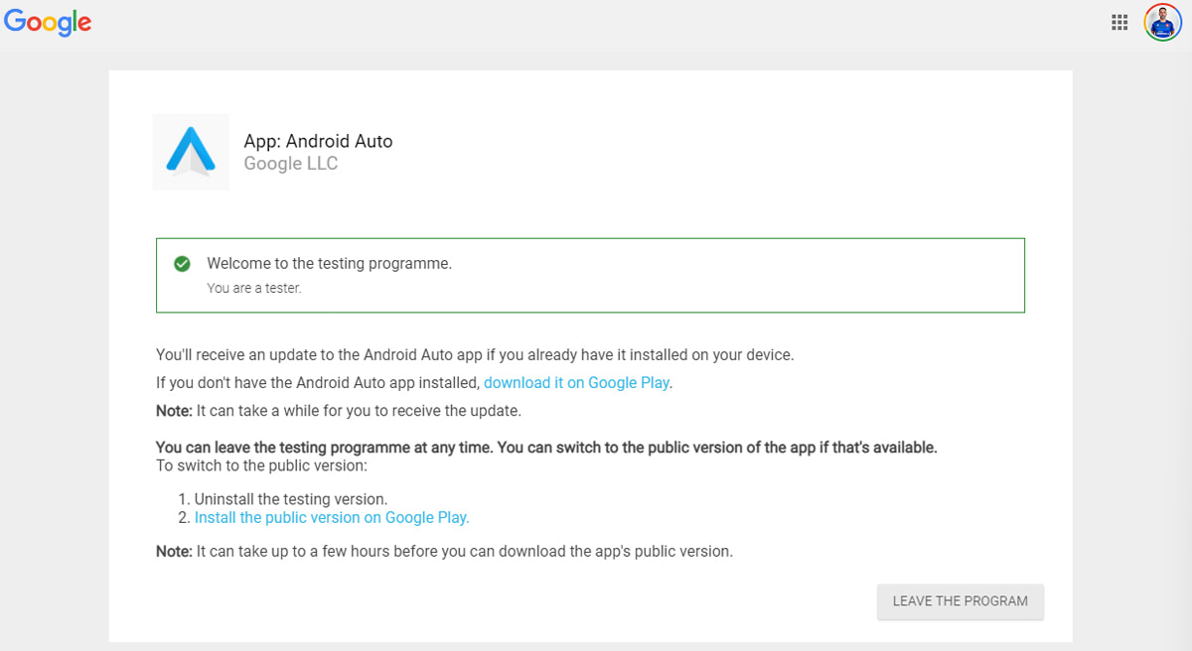Click the green checkmark tester icon
Screen dimensions: 1192x651
point(182,264)
